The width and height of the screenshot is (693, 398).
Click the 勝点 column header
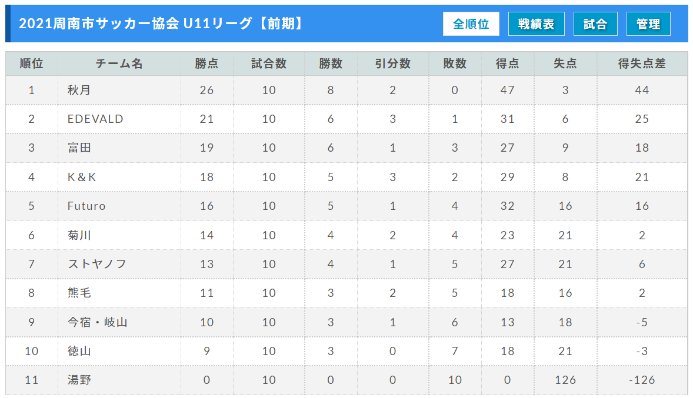click(206, 63)
